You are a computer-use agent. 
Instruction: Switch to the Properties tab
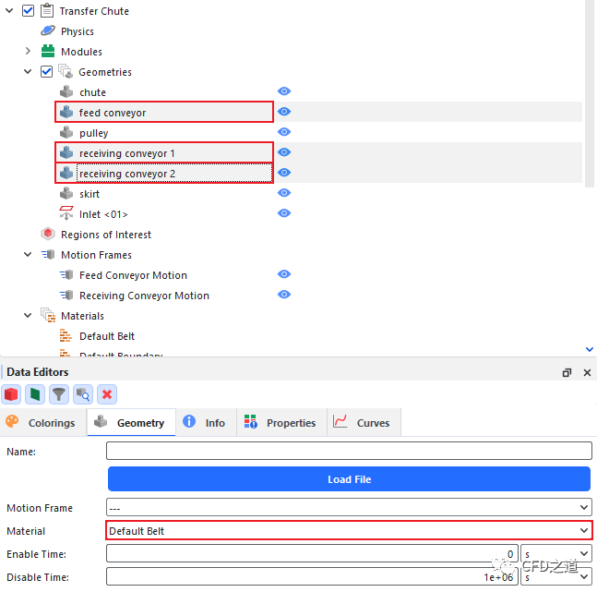[x=281, y=422]
